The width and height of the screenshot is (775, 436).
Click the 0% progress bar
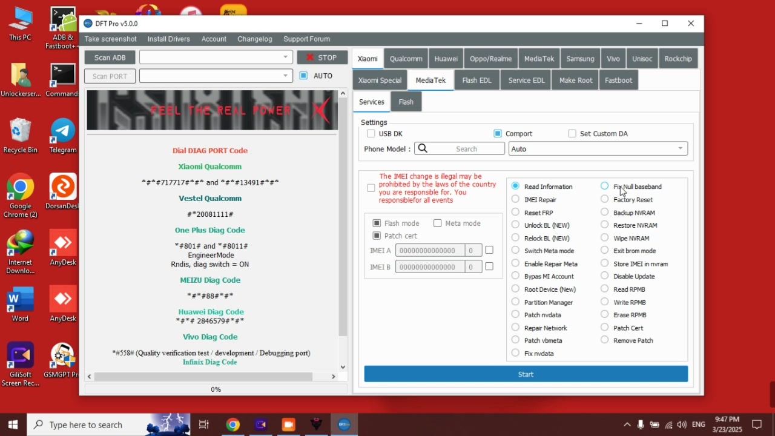click(216, 389)
